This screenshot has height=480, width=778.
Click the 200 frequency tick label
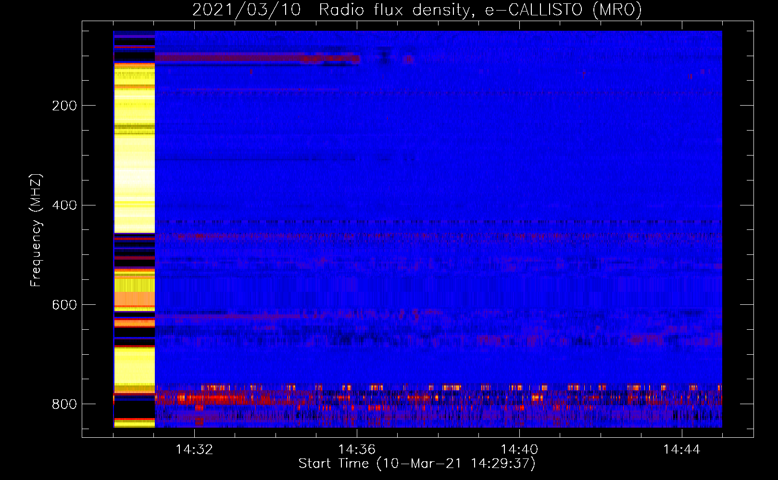[x=64, y=106]
